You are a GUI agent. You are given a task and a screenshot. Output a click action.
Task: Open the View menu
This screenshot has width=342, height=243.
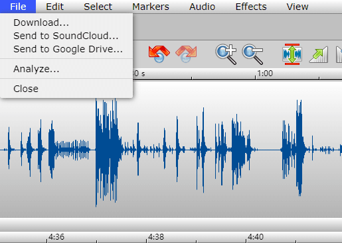[x=298, y=7]
